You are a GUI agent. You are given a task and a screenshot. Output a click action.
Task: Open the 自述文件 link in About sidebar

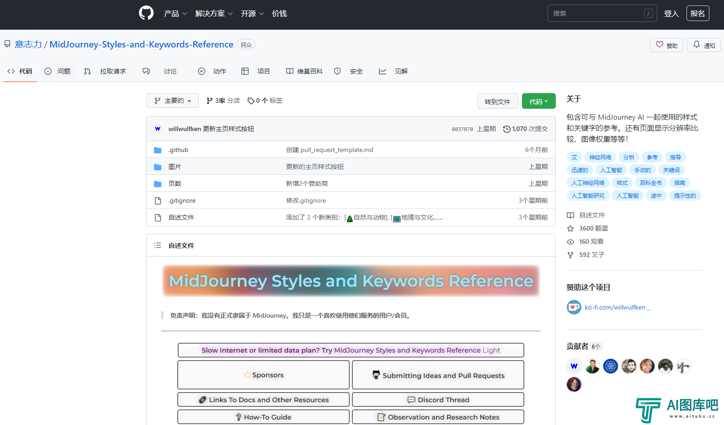(x=586, y=215)
